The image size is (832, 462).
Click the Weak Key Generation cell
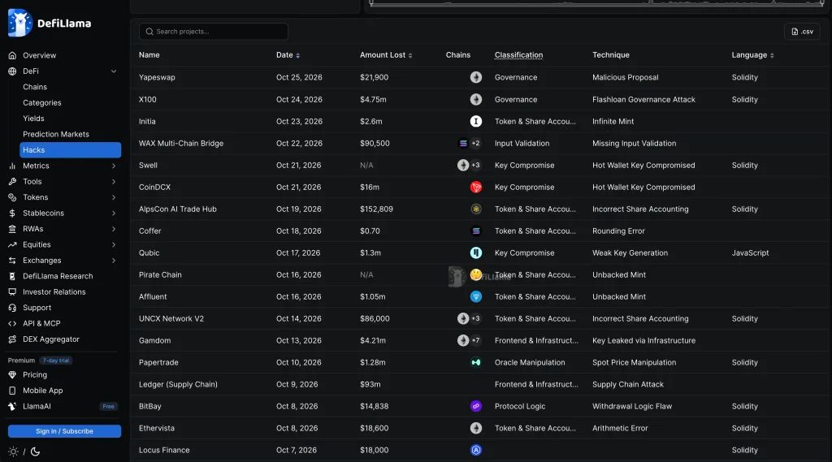[630, 253]
